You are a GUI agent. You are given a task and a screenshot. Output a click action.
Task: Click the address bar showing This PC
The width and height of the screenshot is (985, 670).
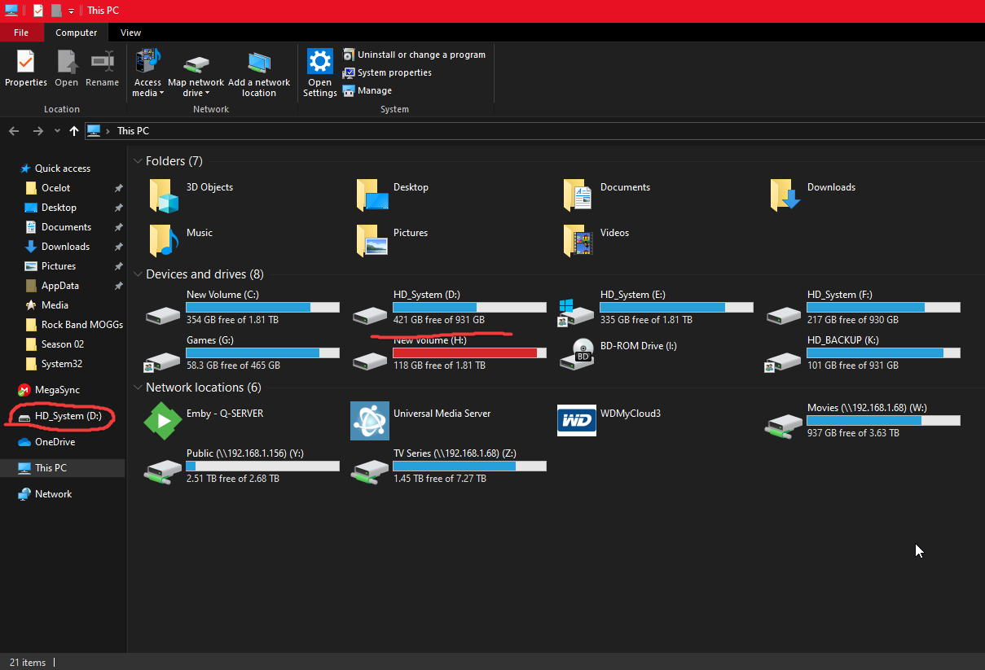(x=534, y=131)
